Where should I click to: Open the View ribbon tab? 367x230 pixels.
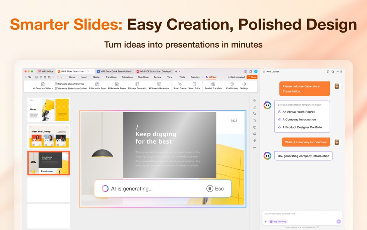tap(170, 77)
